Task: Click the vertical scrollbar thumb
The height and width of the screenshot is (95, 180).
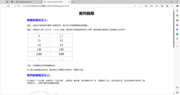Action: pos(174,29)
